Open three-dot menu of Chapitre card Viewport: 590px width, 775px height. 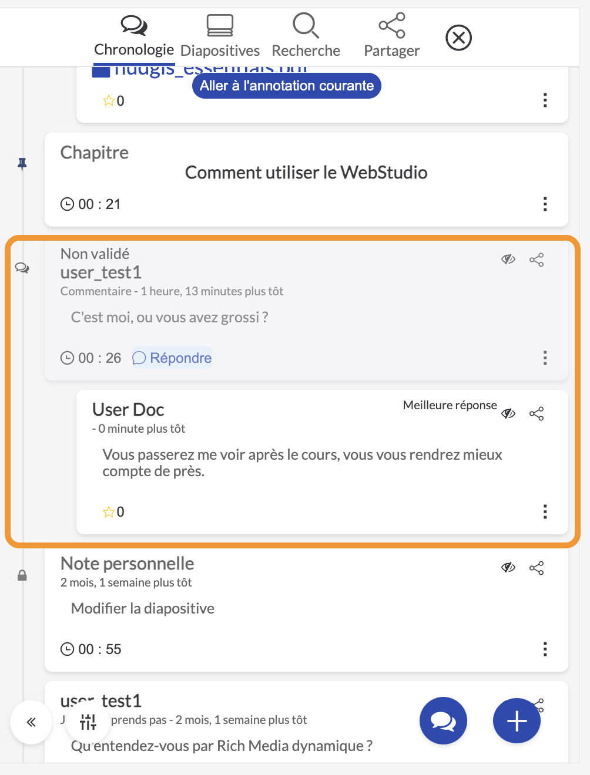[545, 204]
